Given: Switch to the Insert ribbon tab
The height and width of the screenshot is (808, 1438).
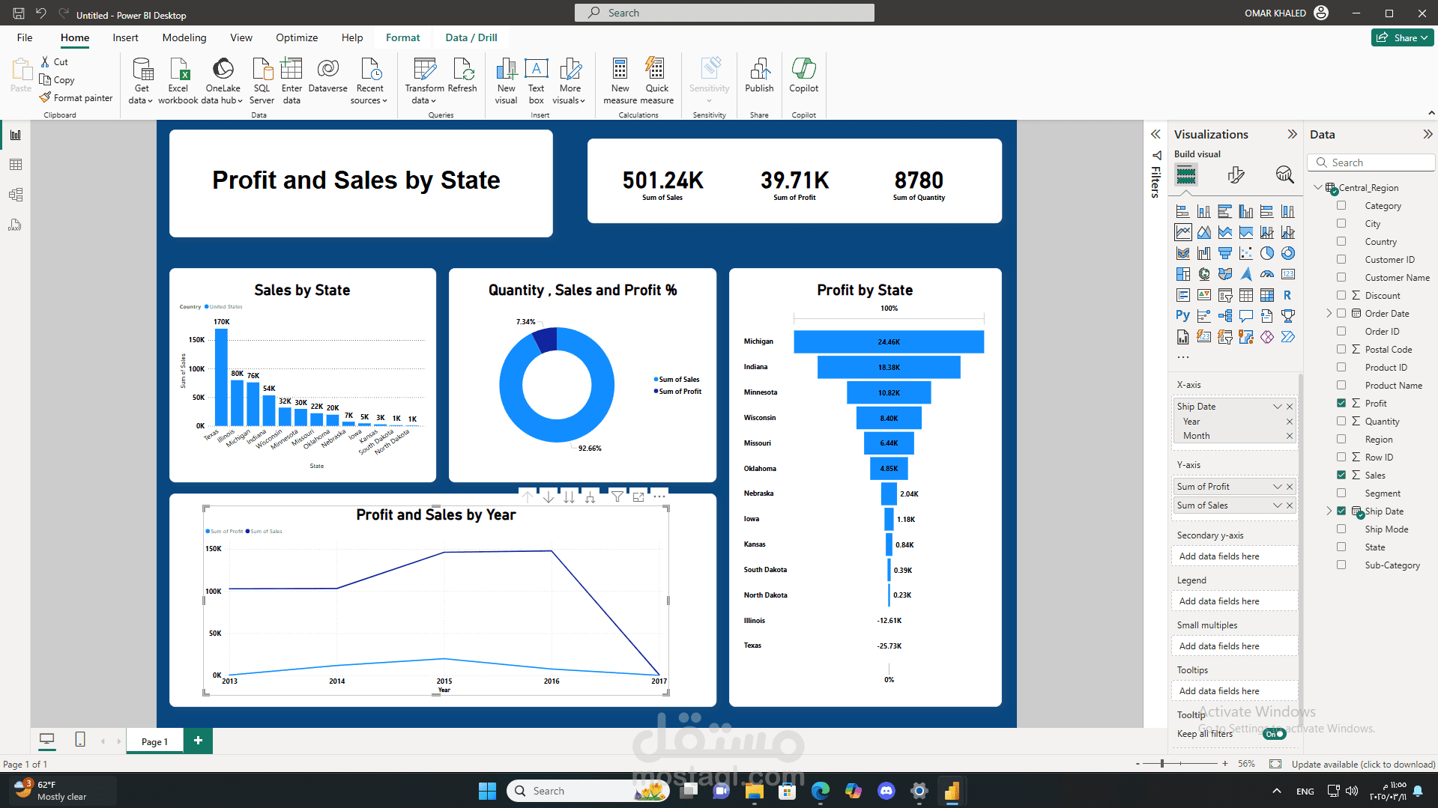Looking at the screenshot, I should click(125, 37).
